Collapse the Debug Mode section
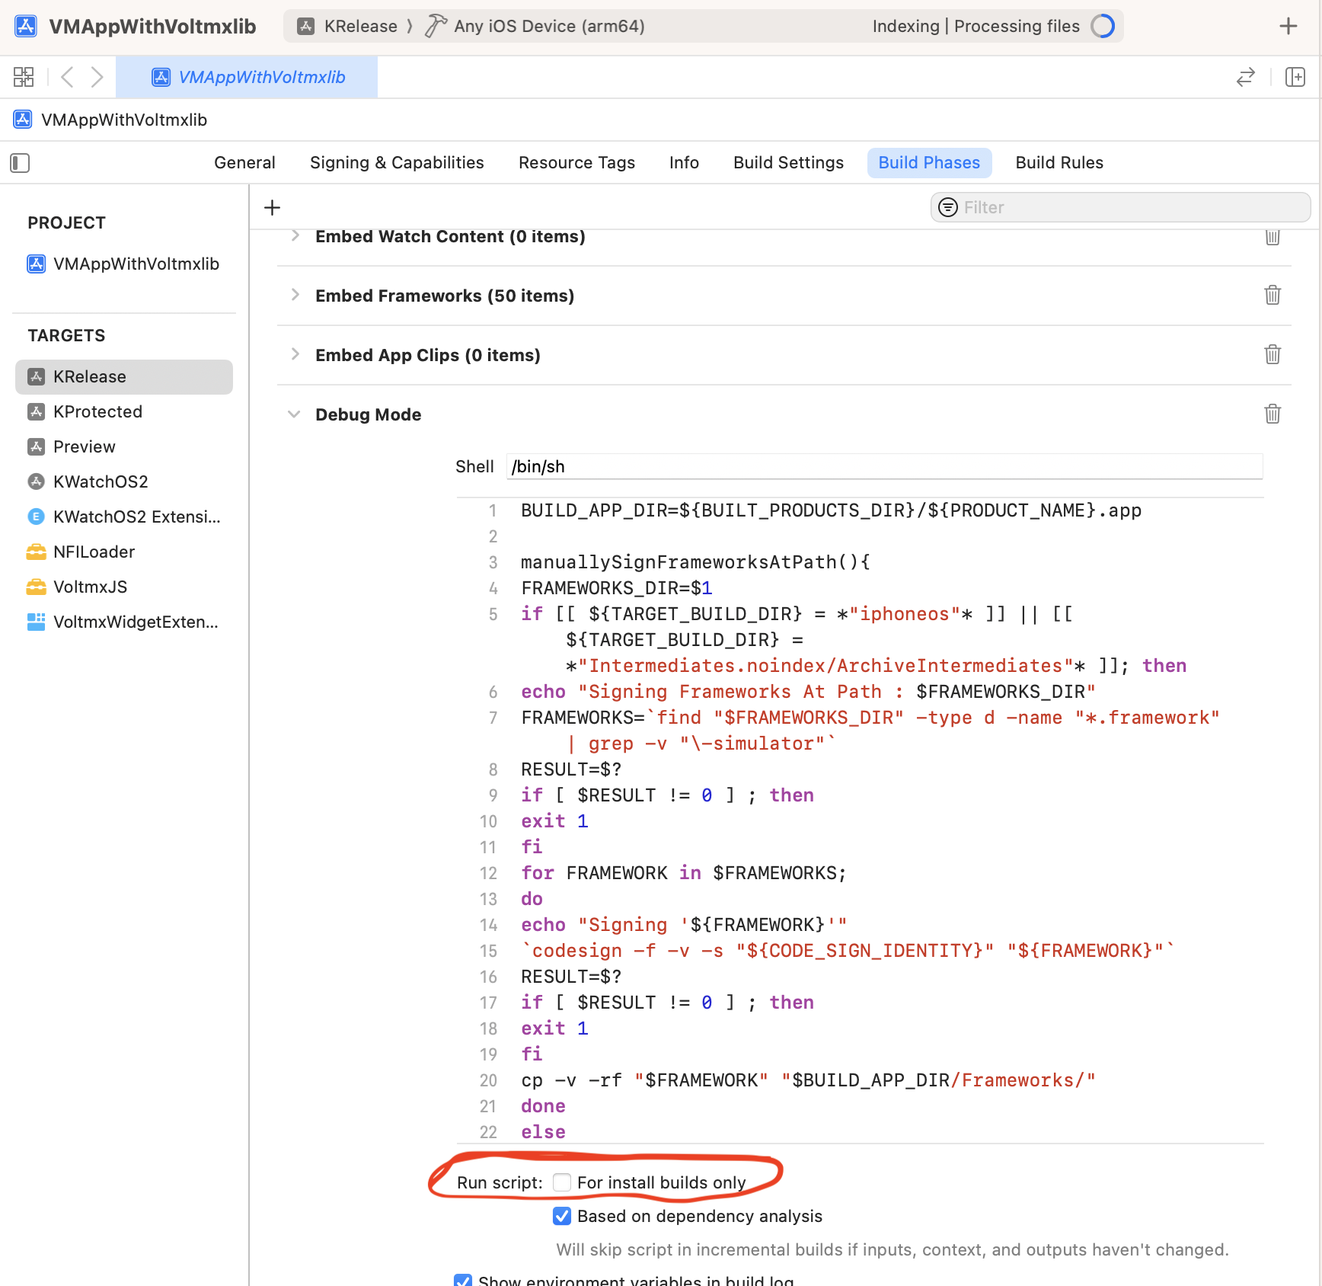Image resolution: width=1322 pixels, height=1286 pixels. pos(295,414)
